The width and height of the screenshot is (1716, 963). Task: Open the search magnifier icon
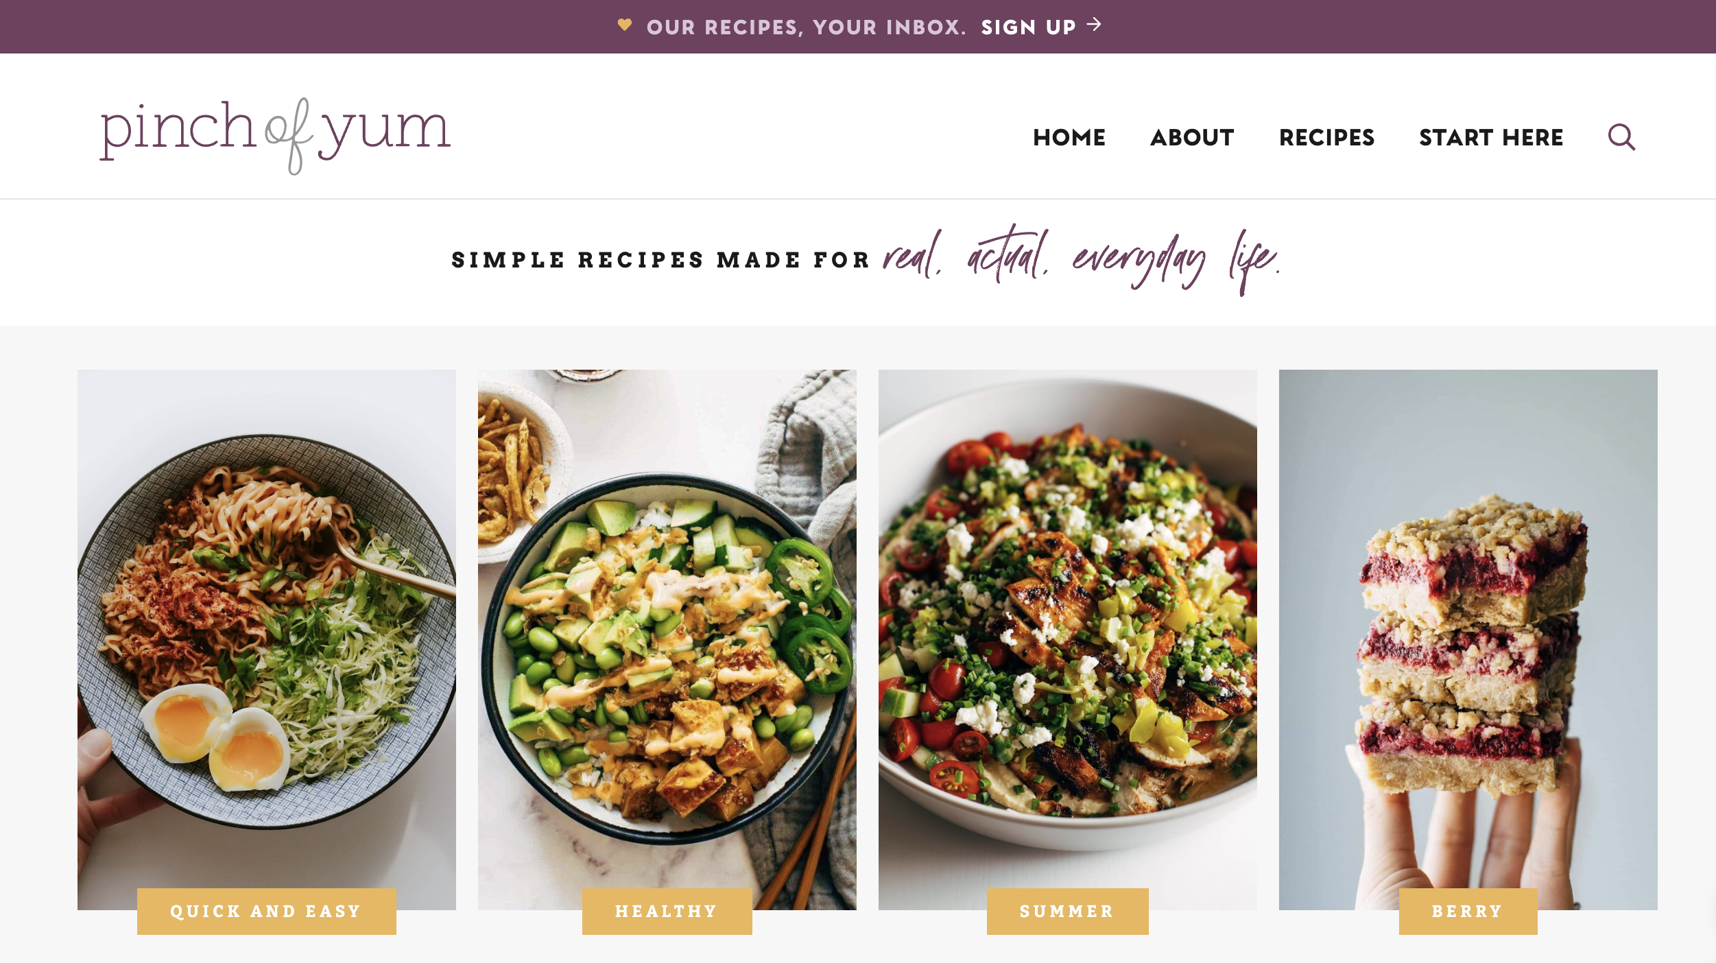[1621, 137]
